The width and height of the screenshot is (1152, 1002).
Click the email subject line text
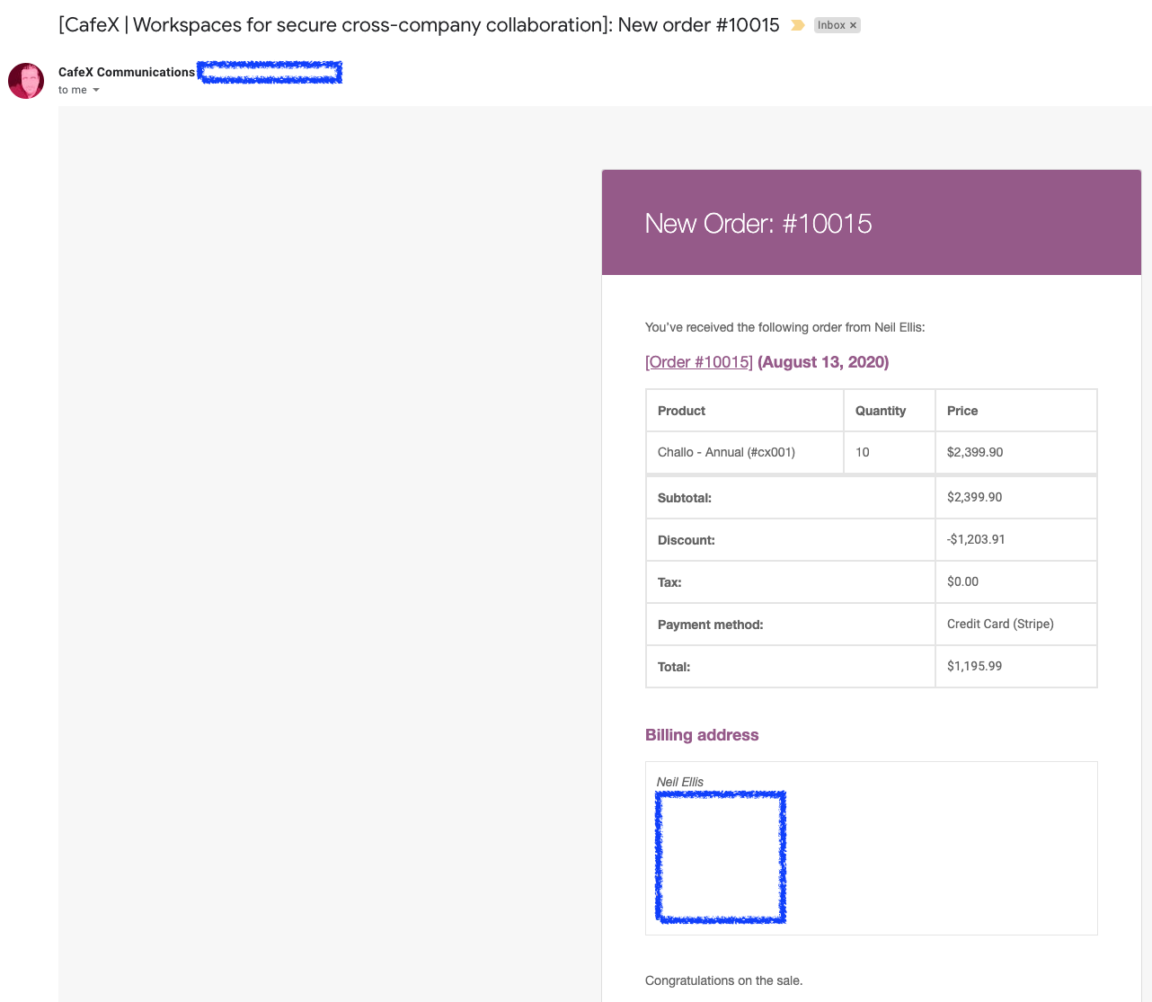point(419,25)
